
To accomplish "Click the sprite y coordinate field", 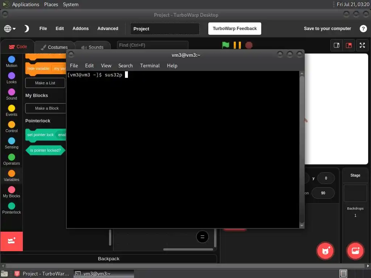I will (x=326, y=178).
